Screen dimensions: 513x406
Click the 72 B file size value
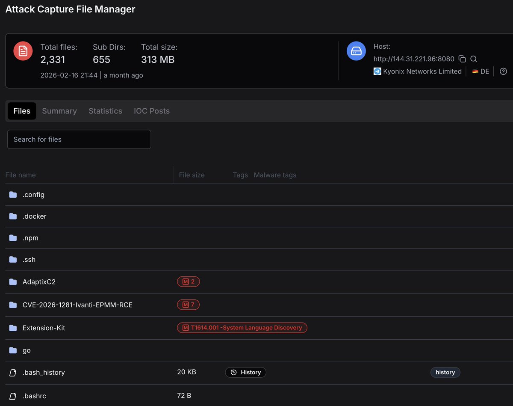[x=184, y=396]
